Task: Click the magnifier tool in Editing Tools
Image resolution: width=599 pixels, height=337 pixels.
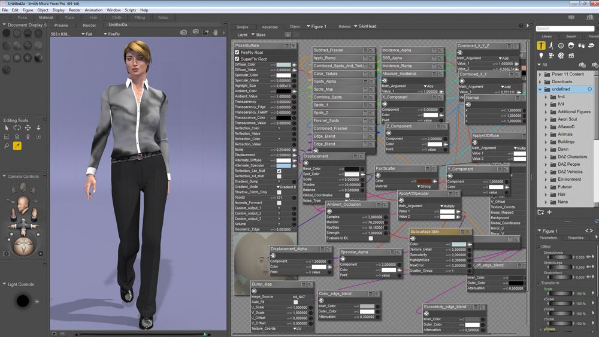Action: [x=7, y=145]
